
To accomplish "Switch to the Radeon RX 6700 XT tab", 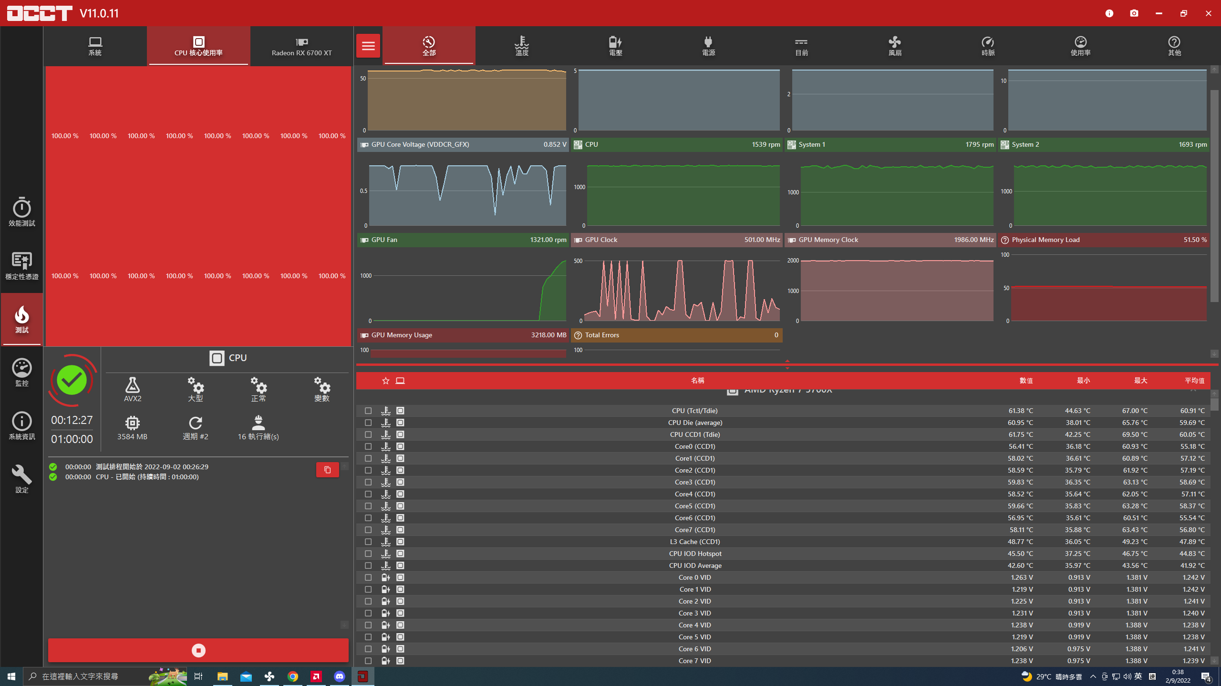I will click(301, 46).
